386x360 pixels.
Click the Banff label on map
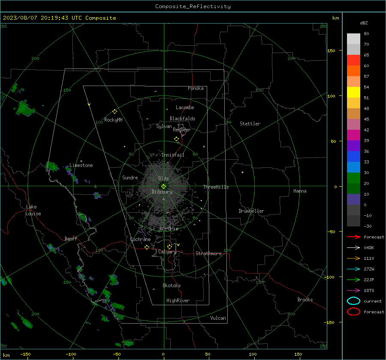71,238
